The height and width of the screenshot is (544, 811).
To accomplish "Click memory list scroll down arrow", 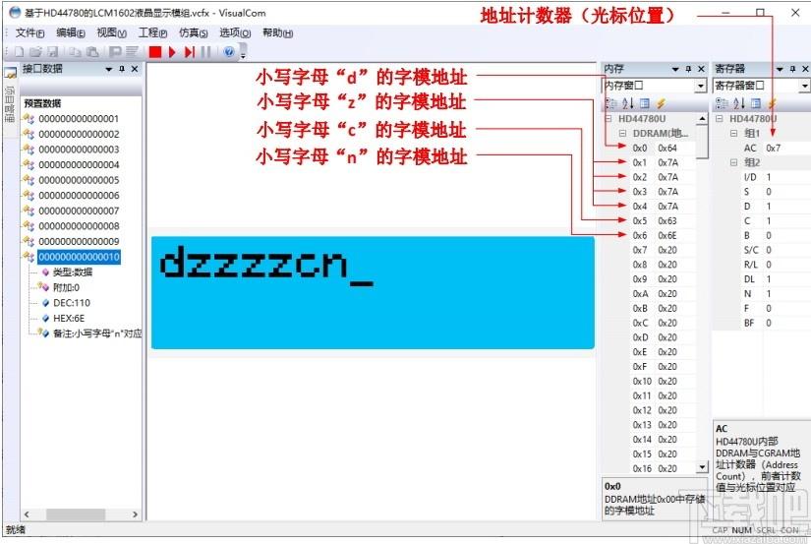I will point(702,467).
